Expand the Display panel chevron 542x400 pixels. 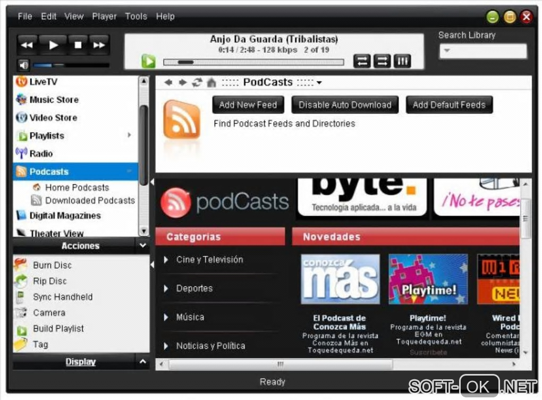coord(143,362)
